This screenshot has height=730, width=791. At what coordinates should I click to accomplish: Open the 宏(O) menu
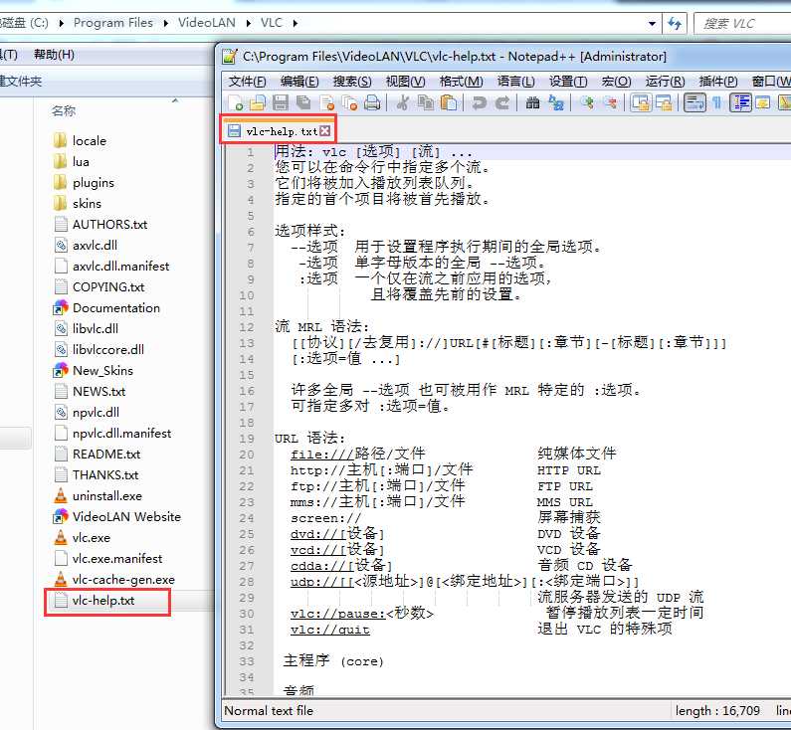click(616, 82)
